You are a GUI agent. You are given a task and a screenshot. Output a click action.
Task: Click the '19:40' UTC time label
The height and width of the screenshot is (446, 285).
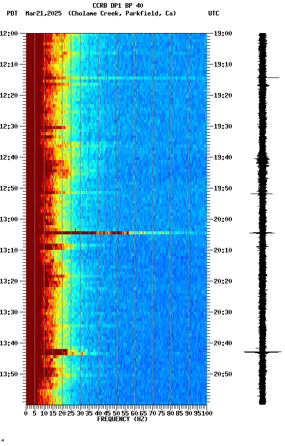pyautogui.click(x=223, y=157)
